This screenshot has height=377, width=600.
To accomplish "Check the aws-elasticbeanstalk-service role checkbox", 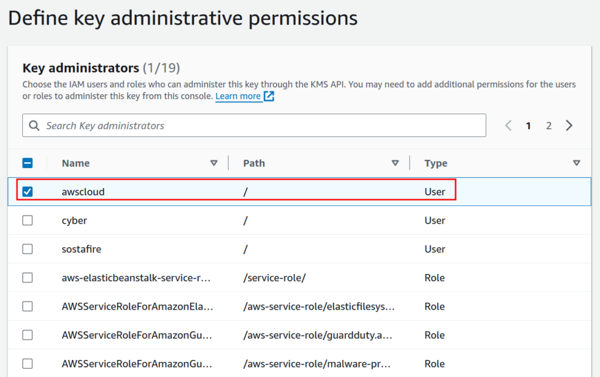I will 27,277.
